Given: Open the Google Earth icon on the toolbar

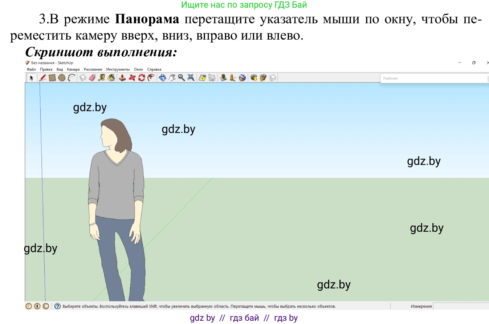Looking at the screenshot, I should click(x=242, y=78).
